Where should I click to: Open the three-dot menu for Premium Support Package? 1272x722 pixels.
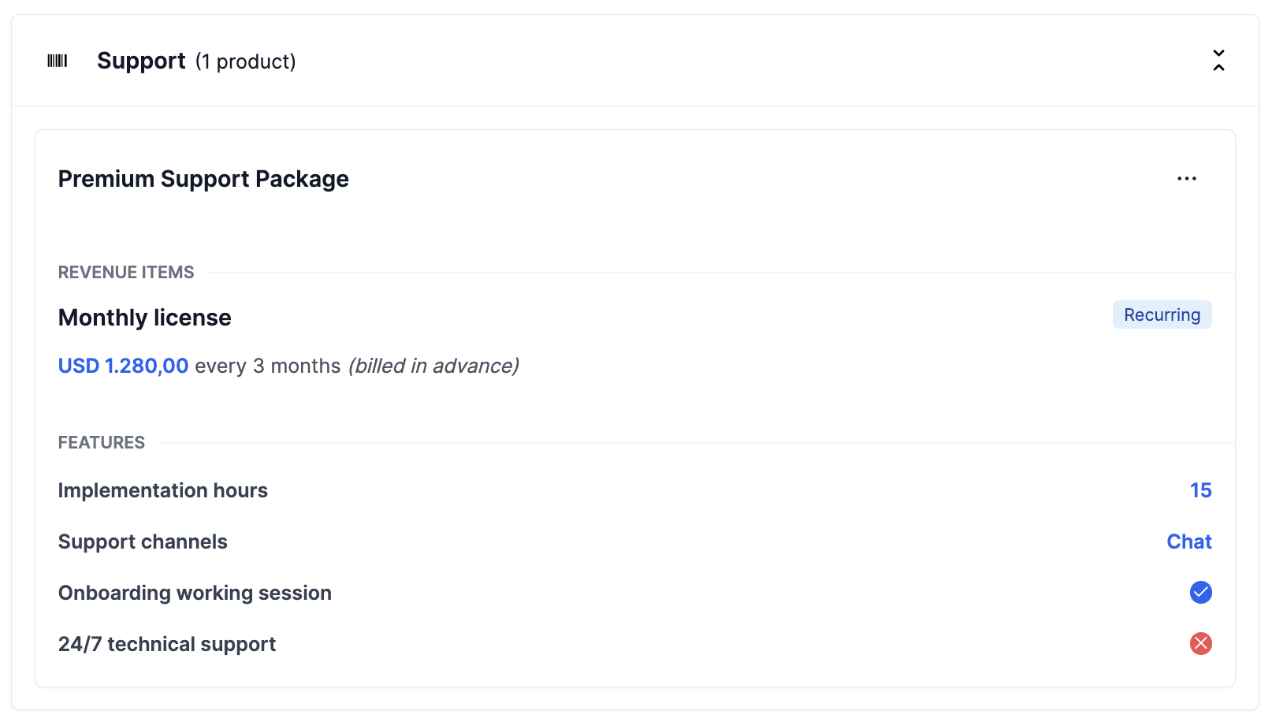tap(1186, 179)
